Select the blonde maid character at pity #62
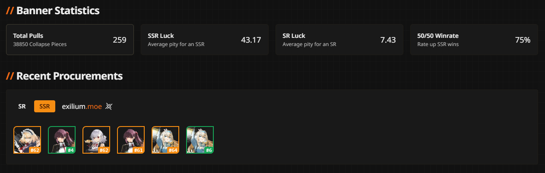The image size is (545, 173). [27, 140]
